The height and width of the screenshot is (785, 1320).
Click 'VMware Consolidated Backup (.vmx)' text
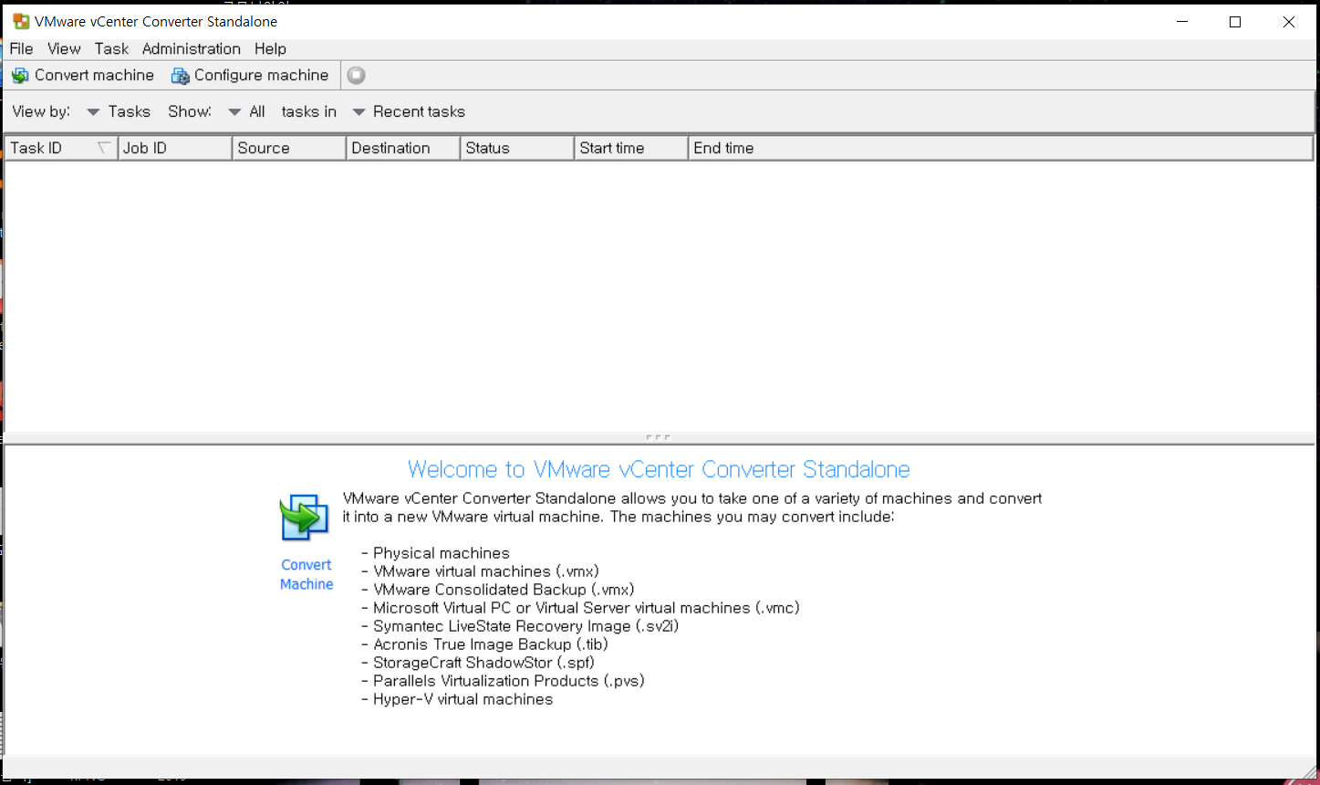504,590
